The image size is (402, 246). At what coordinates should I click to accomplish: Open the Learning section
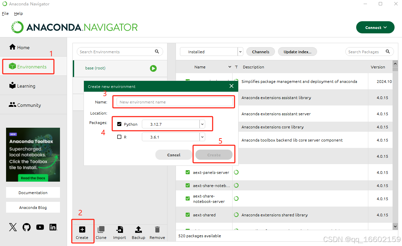[22, 86]
